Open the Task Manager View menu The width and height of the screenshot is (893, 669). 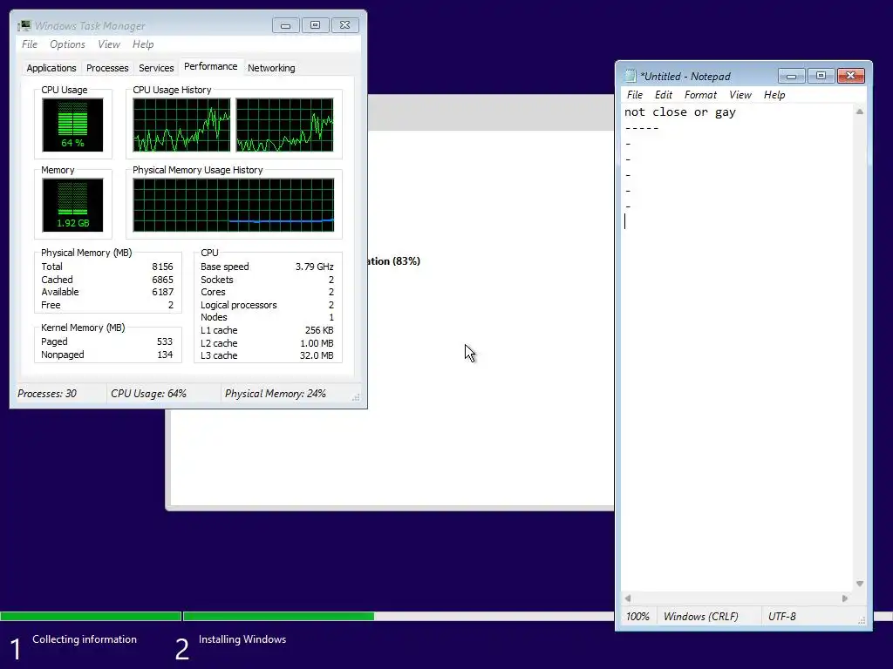109,44
